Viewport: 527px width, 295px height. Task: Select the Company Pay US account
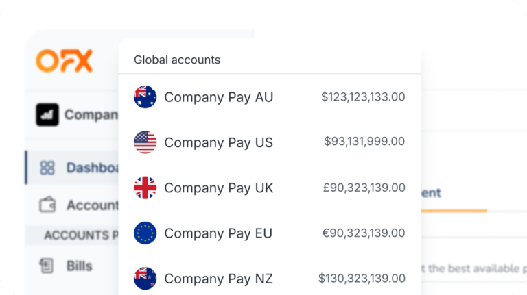coord(219,142)
